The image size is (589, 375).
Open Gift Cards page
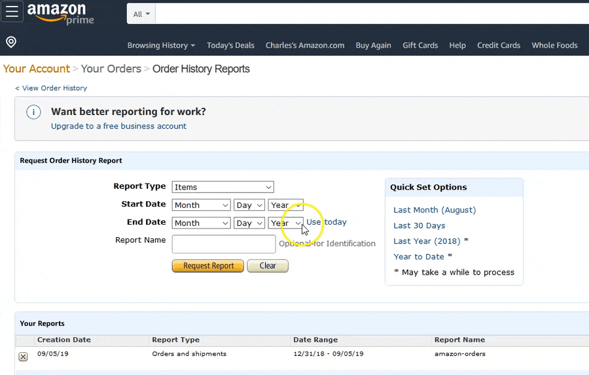click(420, 45)
